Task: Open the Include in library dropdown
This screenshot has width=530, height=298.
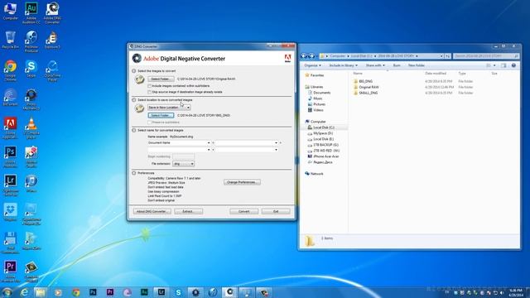Action: [x=343, y=65]
